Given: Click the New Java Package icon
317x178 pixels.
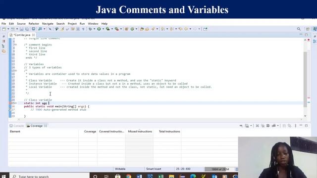Looking at the screenshot, I should [x=127, y=29].
